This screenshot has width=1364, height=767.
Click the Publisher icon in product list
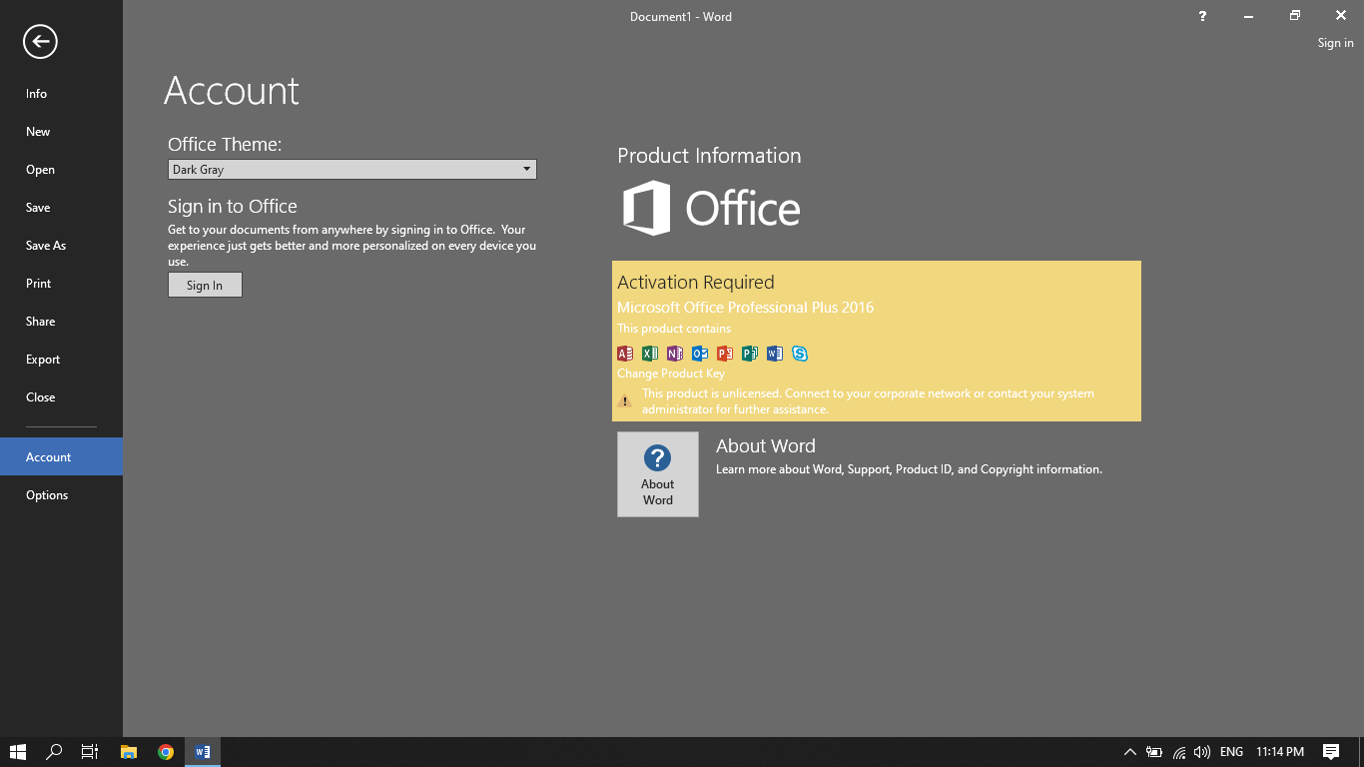(750, 354)
